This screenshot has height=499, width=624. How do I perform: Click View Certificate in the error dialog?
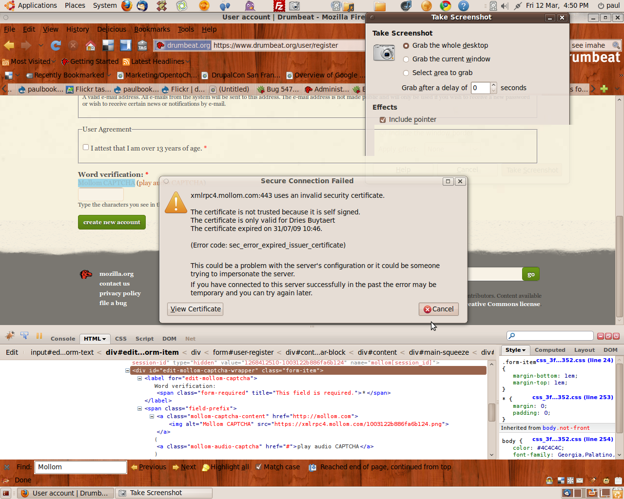click(x=195, y=309)
